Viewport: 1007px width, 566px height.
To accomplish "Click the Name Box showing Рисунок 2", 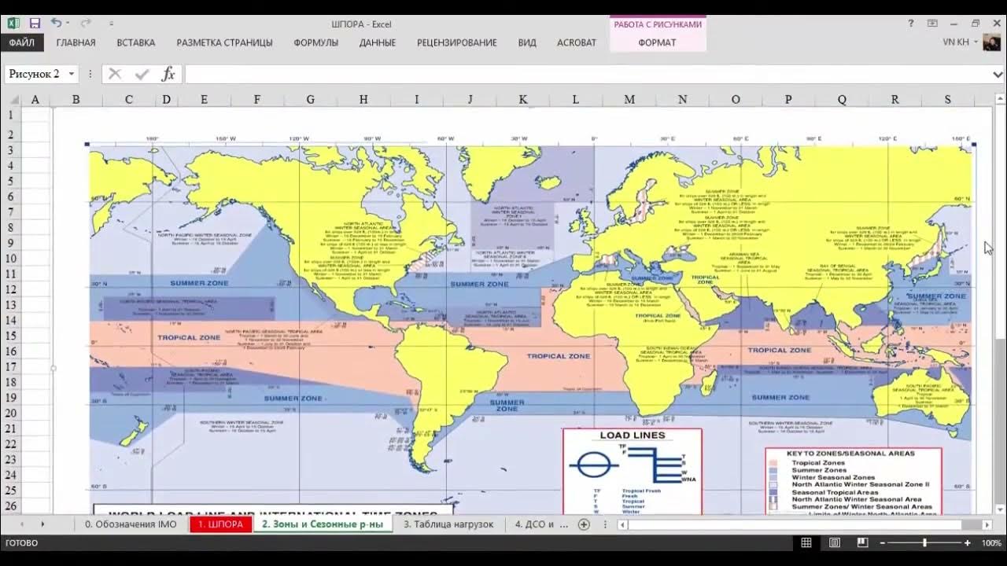I will click(x=35, y=74).
